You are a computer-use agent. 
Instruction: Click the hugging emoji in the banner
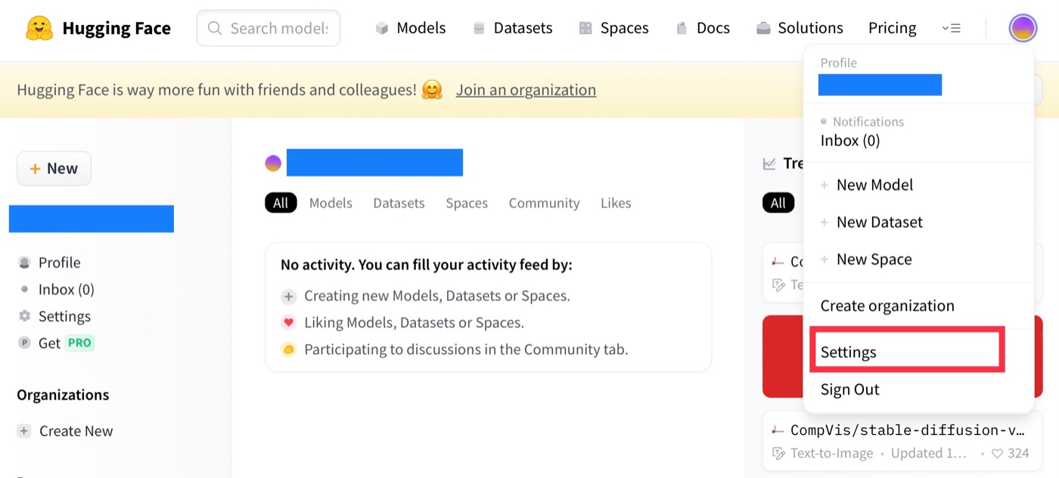coord(432,90)
